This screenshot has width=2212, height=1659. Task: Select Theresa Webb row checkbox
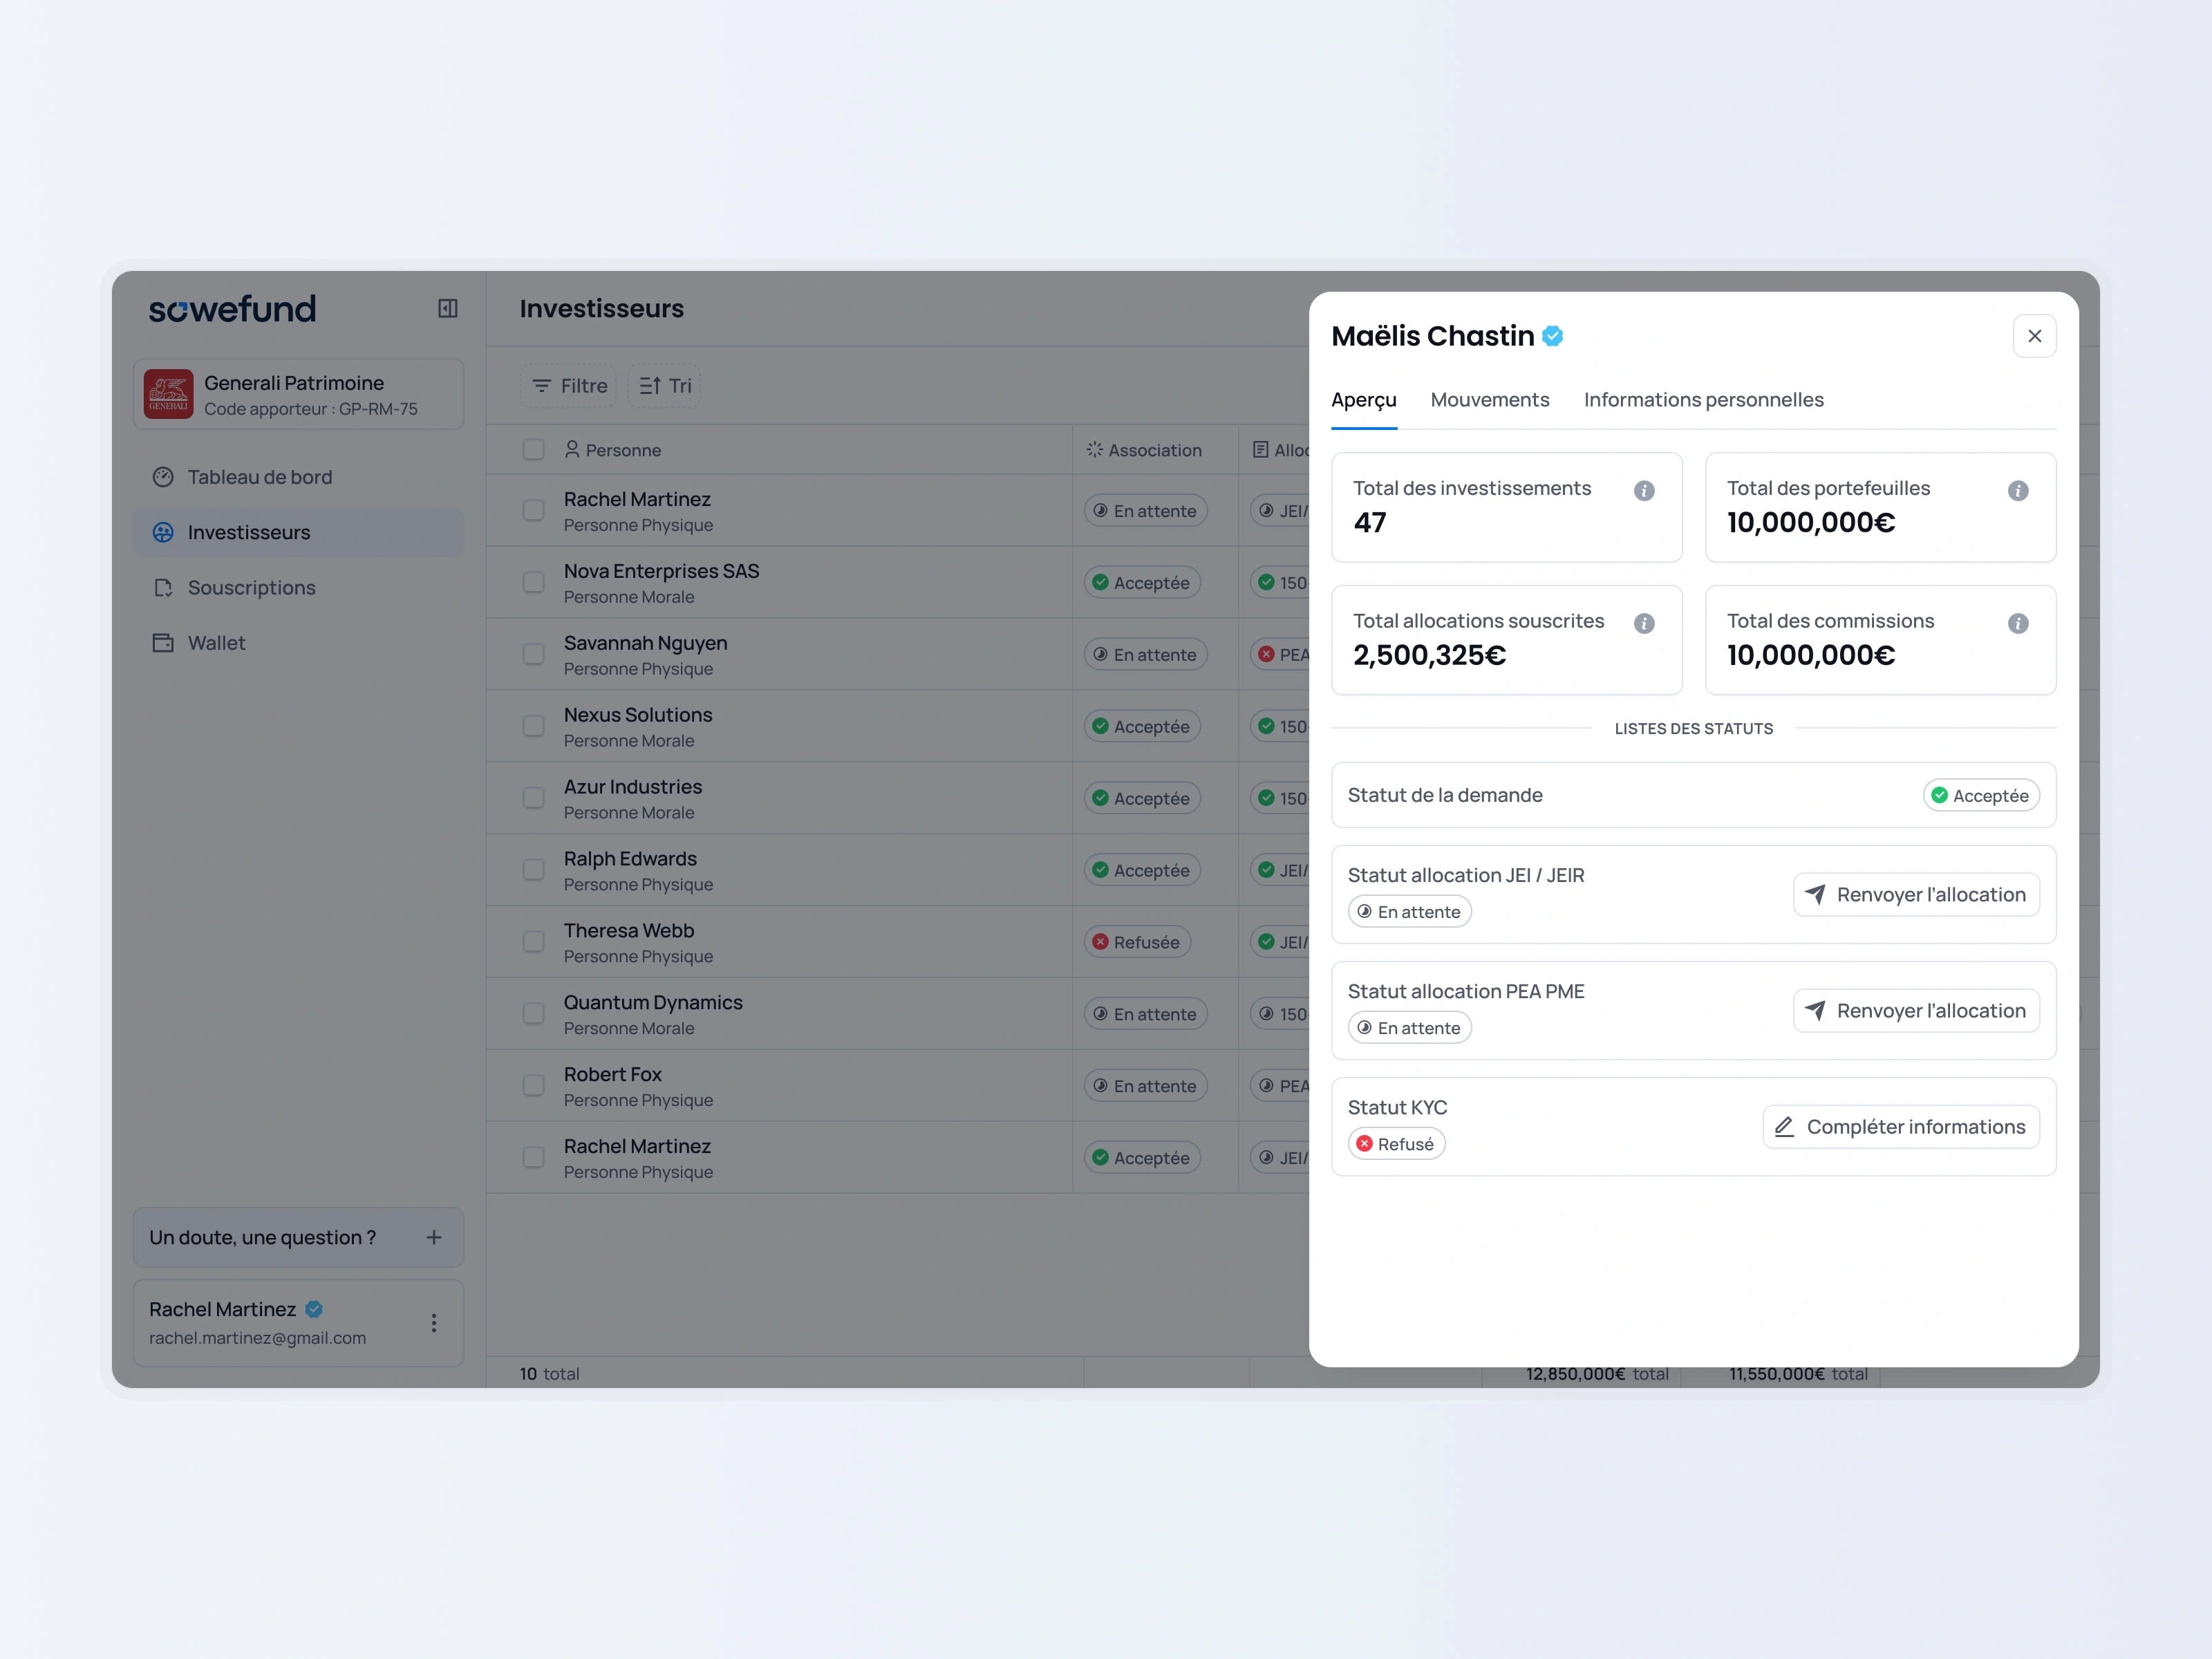(534, 942)
